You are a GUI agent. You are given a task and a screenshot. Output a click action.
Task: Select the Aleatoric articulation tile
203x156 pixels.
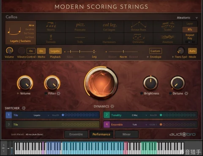click(x=168, y=39)
